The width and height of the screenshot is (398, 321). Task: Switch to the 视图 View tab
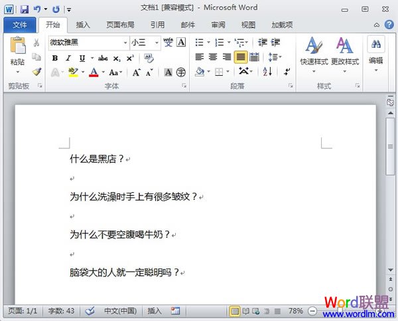point(248,25)
